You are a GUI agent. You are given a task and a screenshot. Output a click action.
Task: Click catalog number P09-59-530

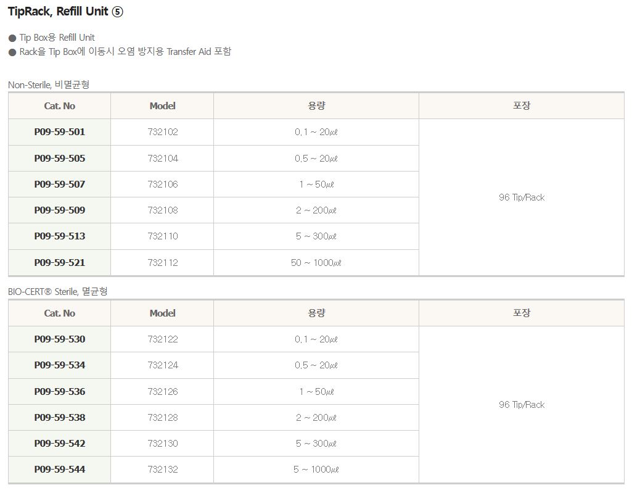pyautogui.click(x=60, y=339)
